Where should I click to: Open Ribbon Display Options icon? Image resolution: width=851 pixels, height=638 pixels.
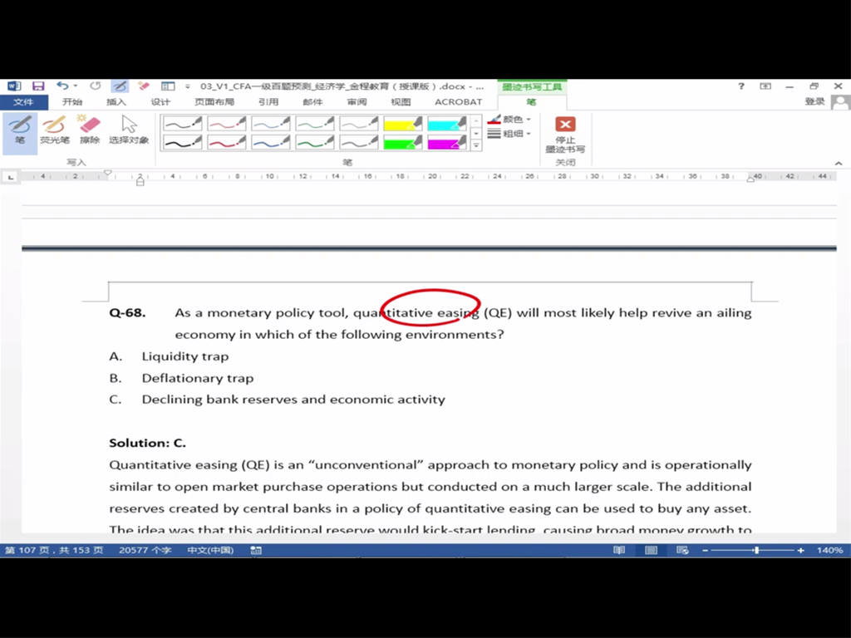click(765, 86)
